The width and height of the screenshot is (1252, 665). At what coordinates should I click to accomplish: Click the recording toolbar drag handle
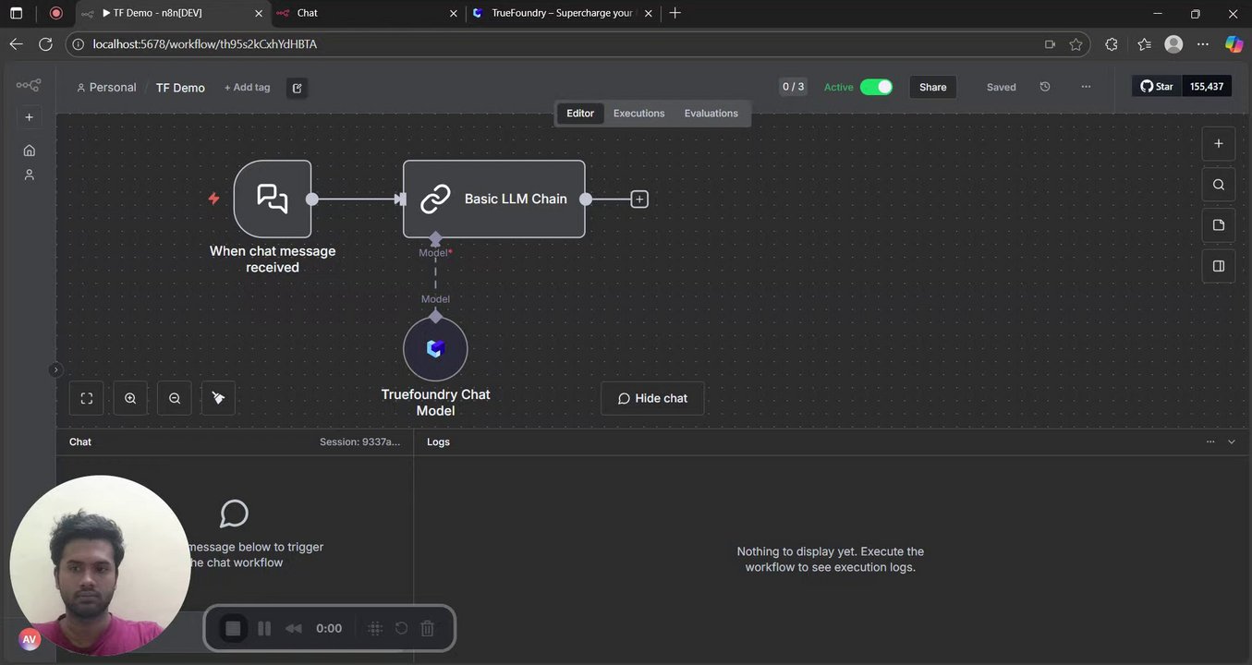tap(375, 628)
